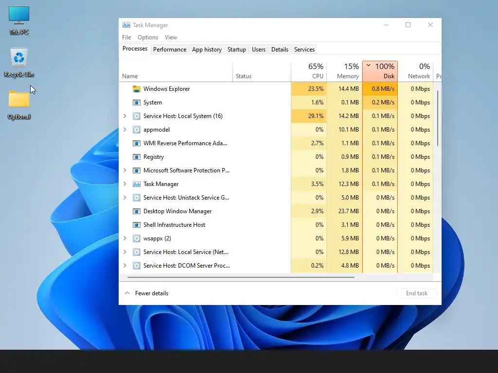
Task: Click the 0.8 MB/s disk value cell
Action: [x=380, y=89]
